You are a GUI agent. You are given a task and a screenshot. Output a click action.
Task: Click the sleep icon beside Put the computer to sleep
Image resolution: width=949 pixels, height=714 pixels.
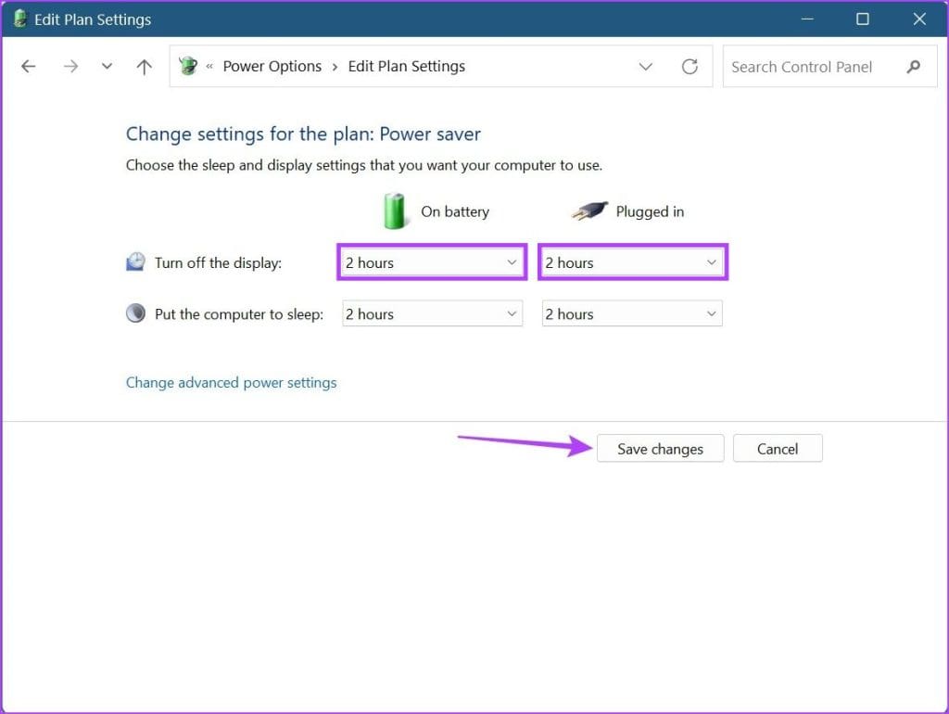(x=135, y=313)
